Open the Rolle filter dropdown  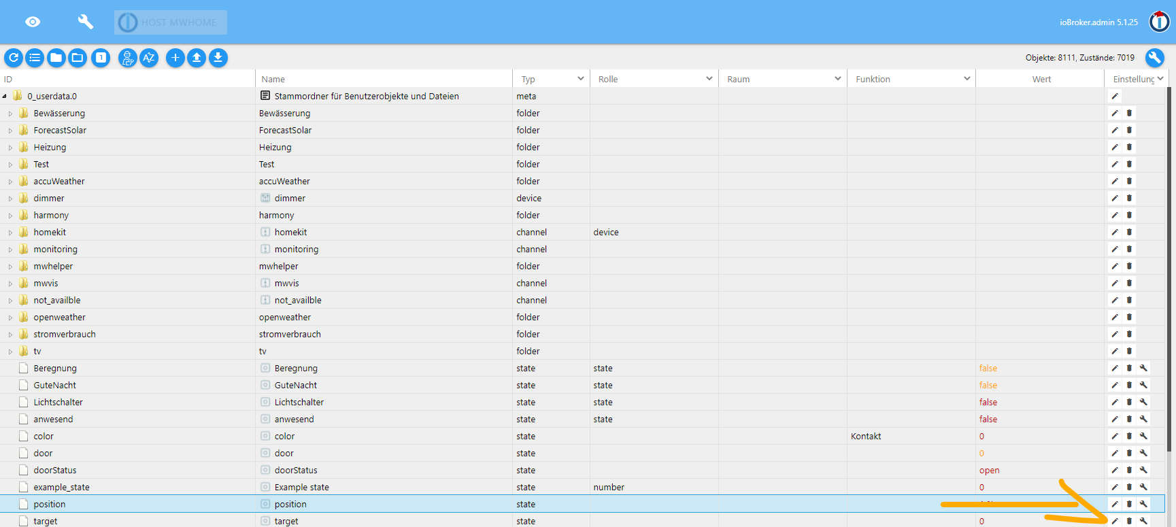[709, 79]
